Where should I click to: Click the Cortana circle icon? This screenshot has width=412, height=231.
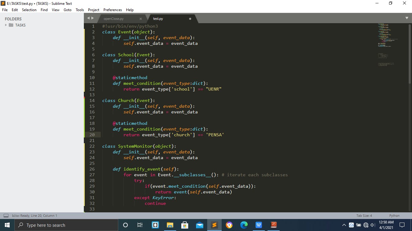(125, 225)
